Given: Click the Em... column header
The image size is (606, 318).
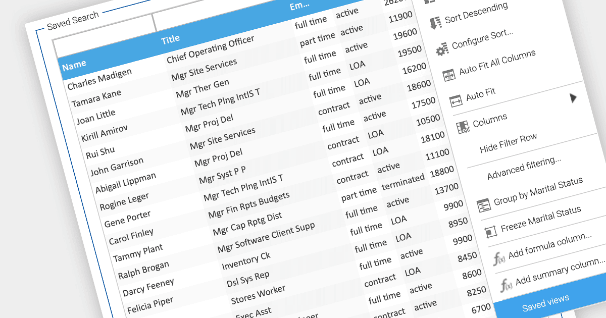Looking at the screenshot, I should pyautogui.click(x=299, y=5).
